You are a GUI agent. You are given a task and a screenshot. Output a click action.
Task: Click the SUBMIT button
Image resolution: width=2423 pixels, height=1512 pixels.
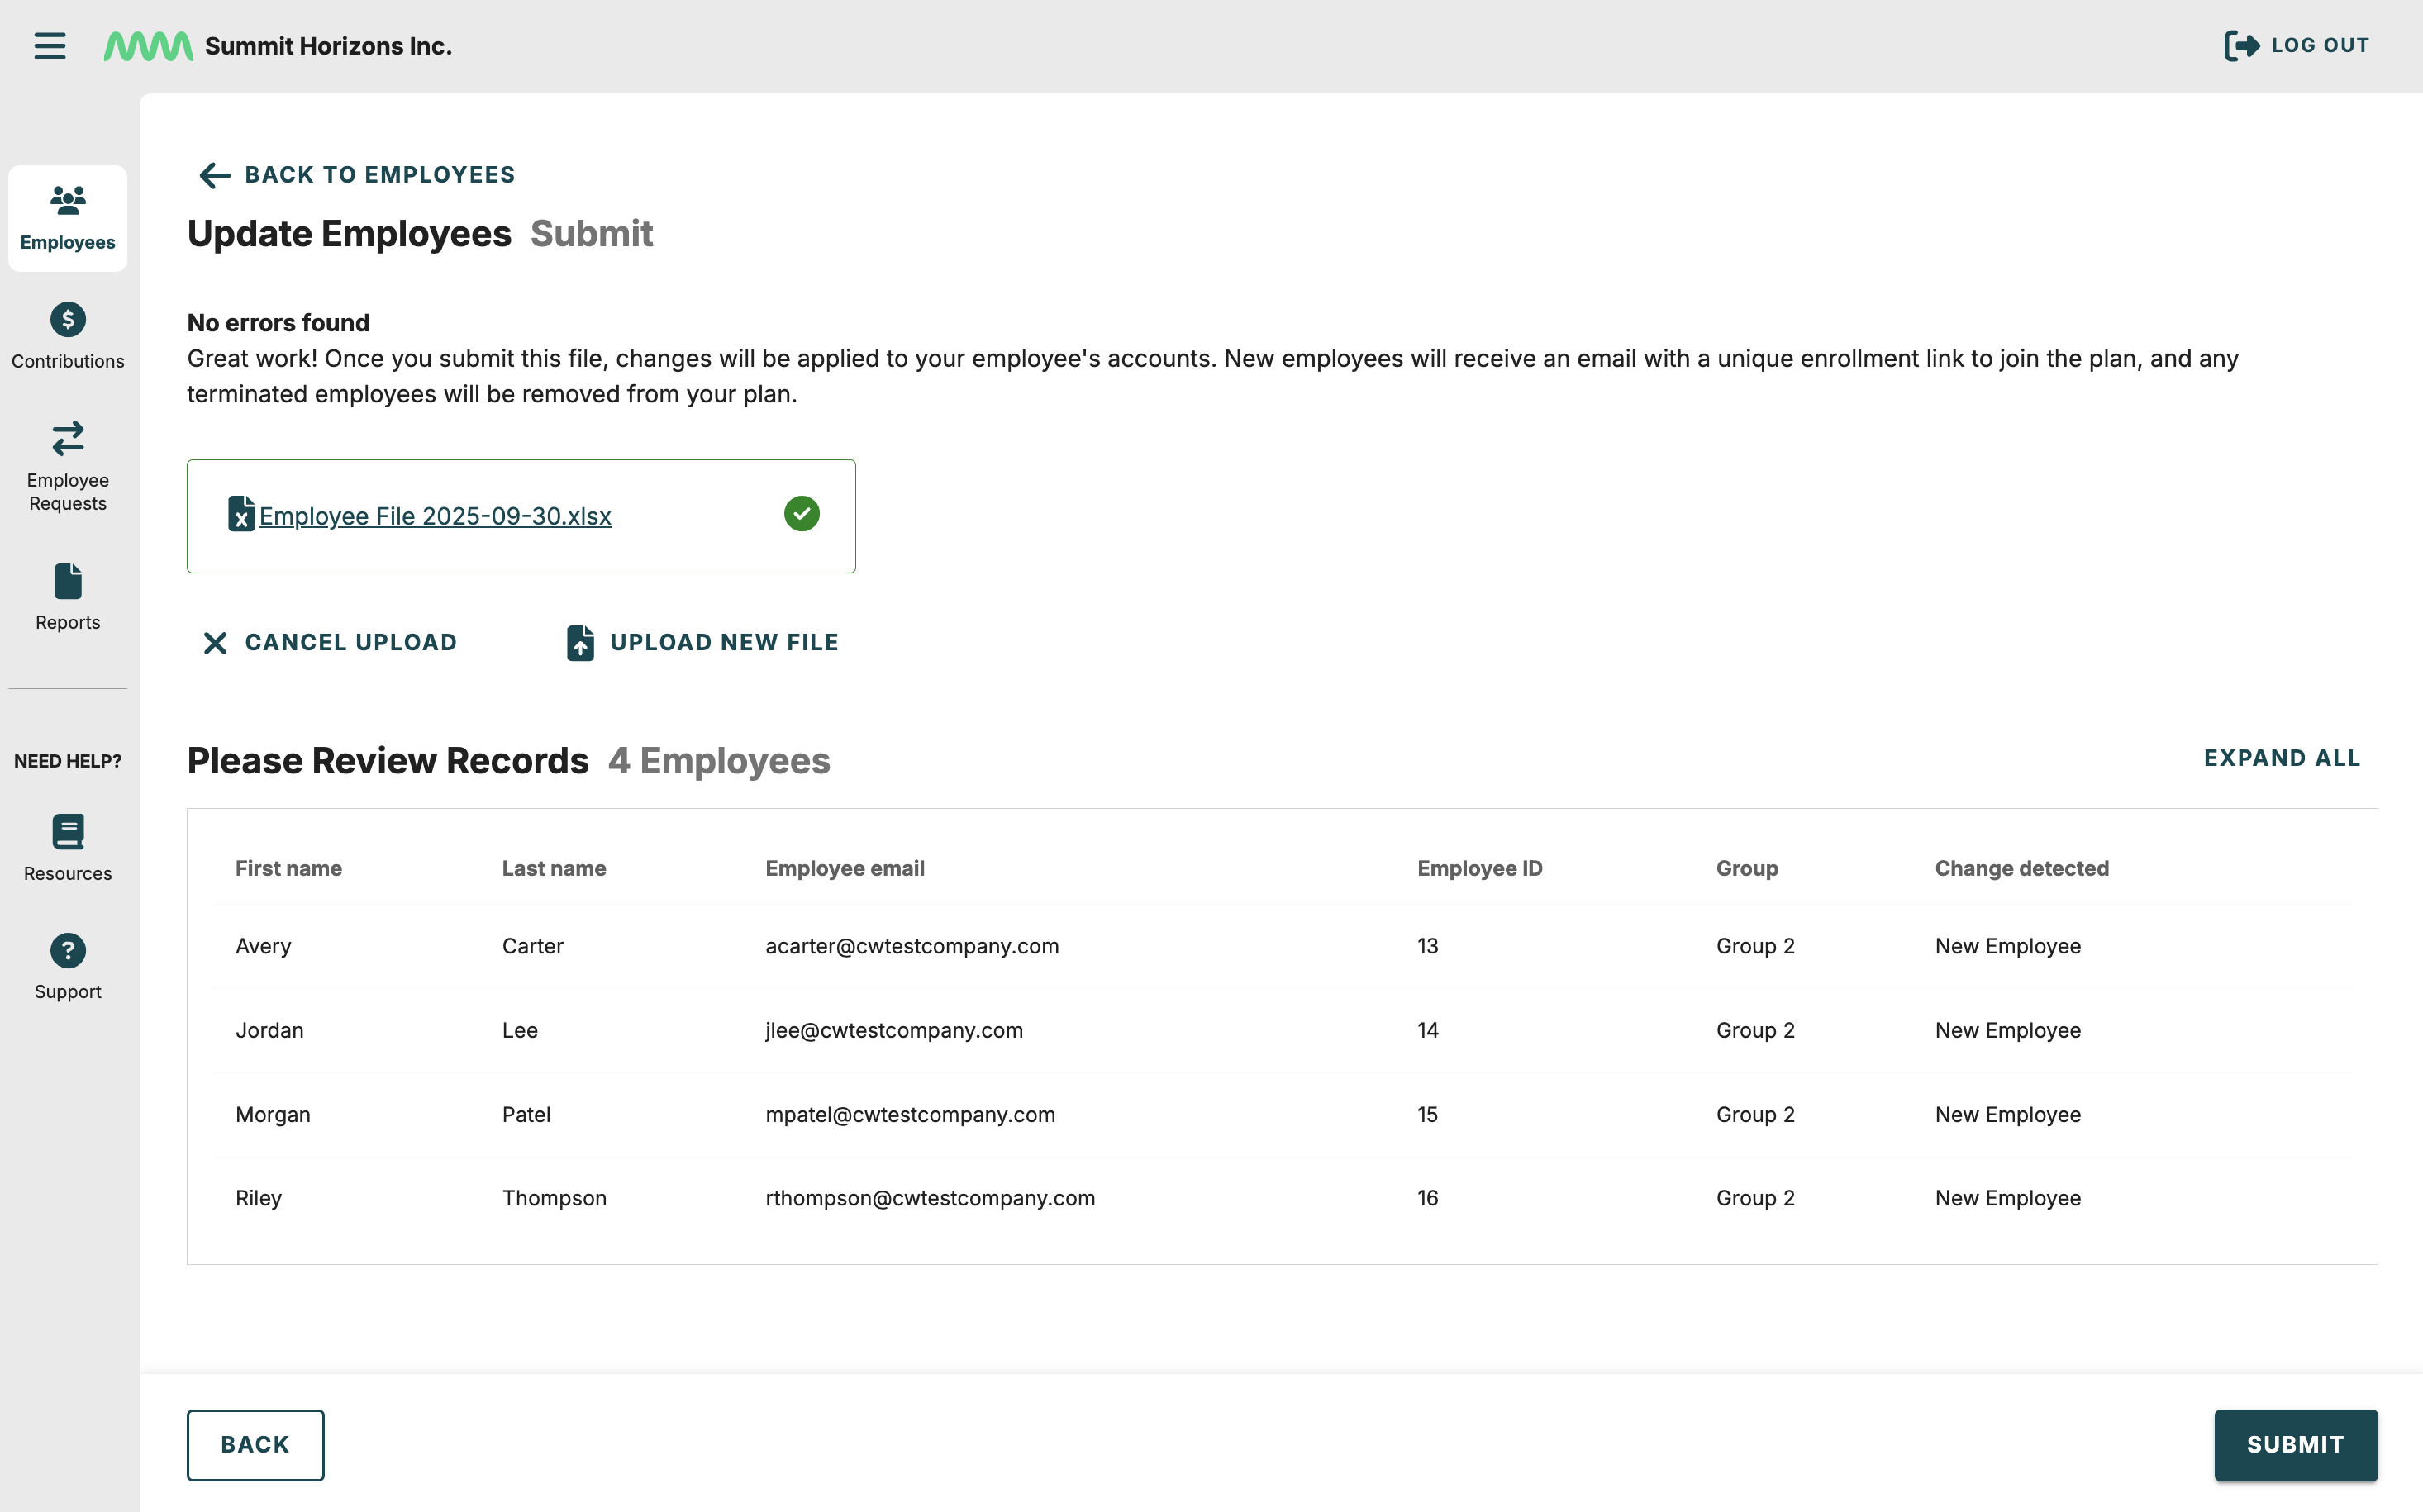point(2296,1445)
